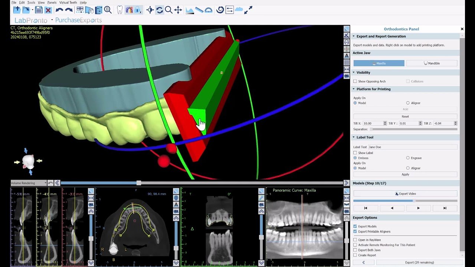The width and height of the screenshot is (475, 267).
Task: Click the spiral reset icon
Action: tap(220, 10)
